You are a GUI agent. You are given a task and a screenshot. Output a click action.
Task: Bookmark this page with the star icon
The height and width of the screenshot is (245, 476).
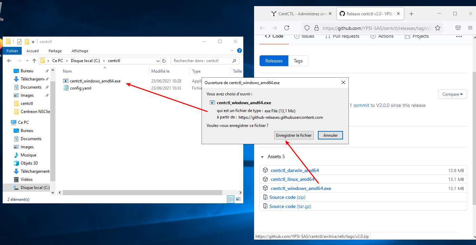pos(438,28)
